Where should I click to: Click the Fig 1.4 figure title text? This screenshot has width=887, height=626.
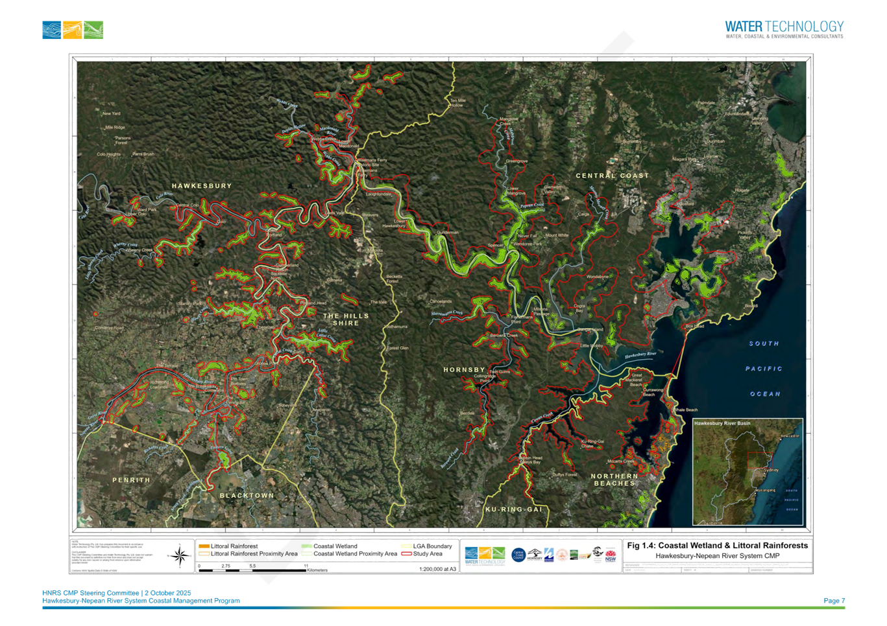point(717,546)
